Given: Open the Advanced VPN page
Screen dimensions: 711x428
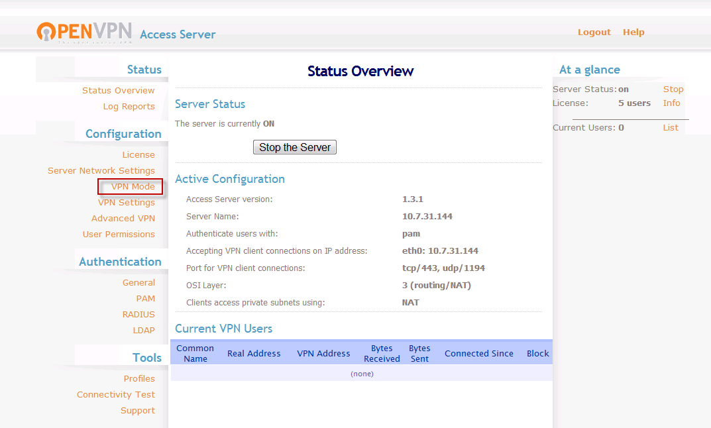Looking at the screenshot, I should (123, 218).
